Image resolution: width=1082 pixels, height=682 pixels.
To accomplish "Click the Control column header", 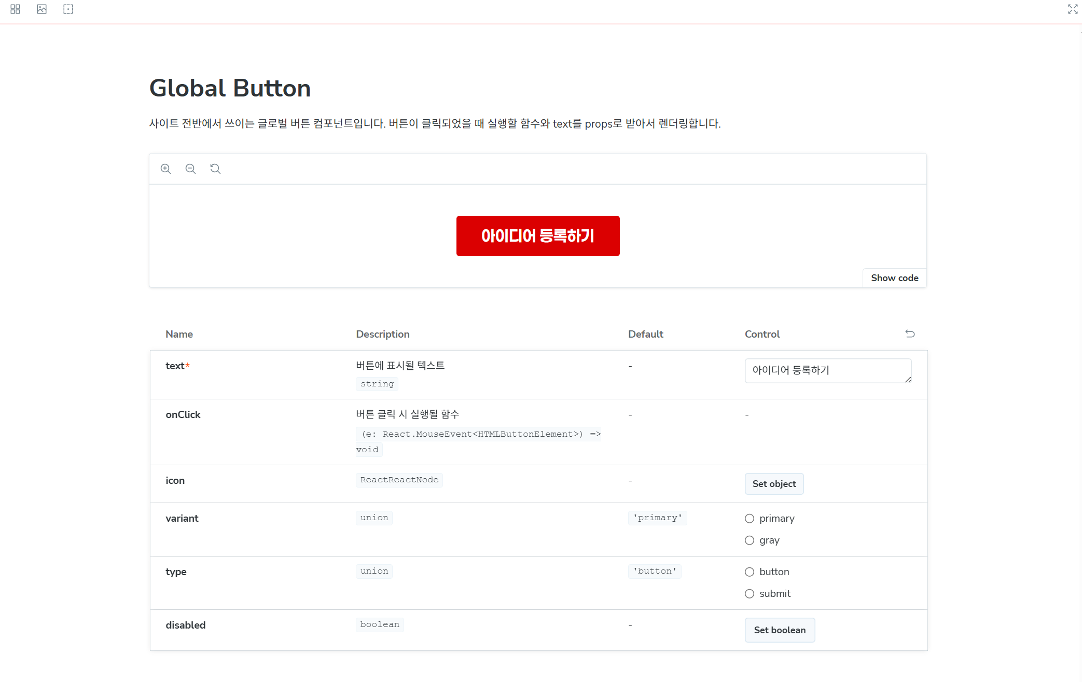I will click(762, 335).
